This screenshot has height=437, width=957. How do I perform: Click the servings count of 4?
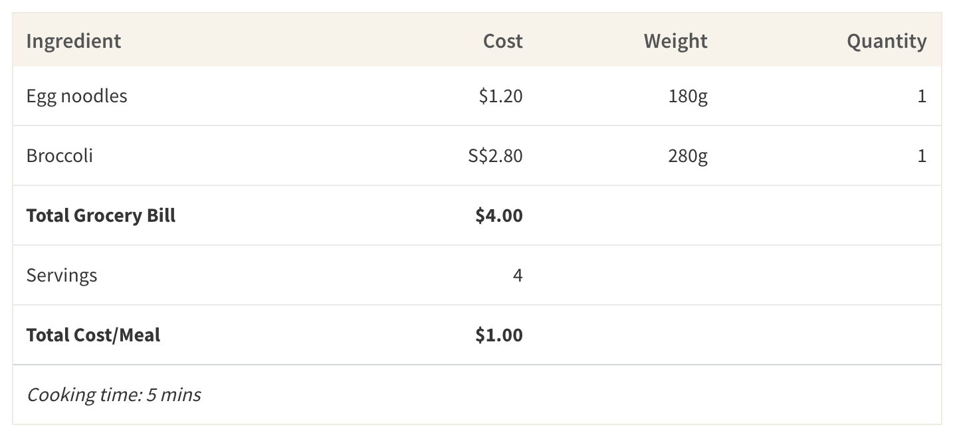(517, 276)
